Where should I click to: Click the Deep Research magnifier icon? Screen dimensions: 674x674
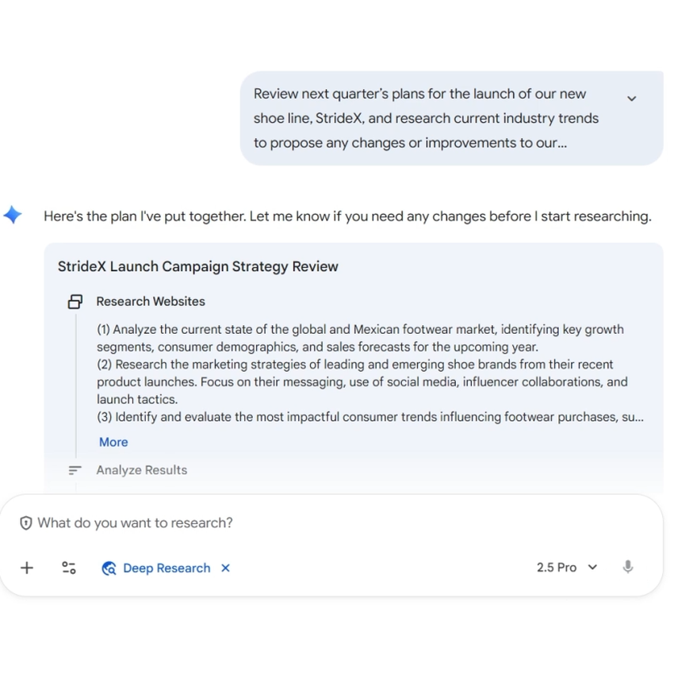109,569
